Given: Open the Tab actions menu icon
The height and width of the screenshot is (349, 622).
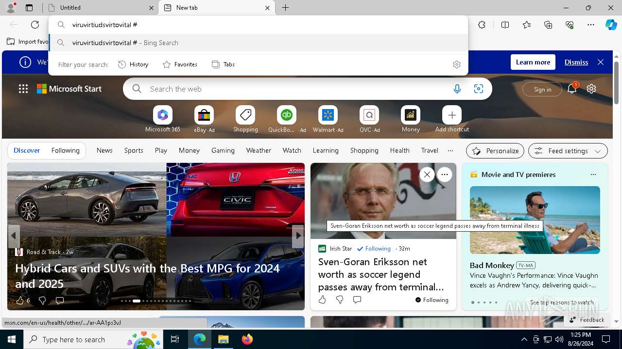Looking at the screenshot, I should (x=29, y=8).
